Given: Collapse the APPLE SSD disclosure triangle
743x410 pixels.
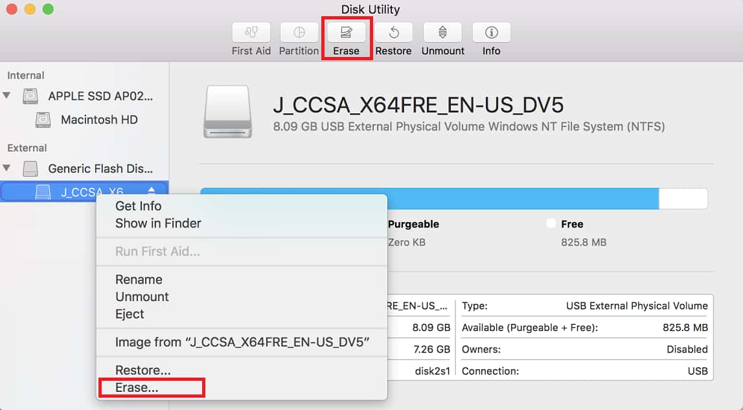Looking at the screenshot, I should point(6,95).
